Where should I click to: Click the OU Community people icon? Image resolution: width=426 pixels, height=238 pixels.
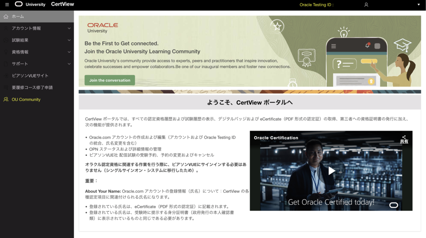point(6,99)
